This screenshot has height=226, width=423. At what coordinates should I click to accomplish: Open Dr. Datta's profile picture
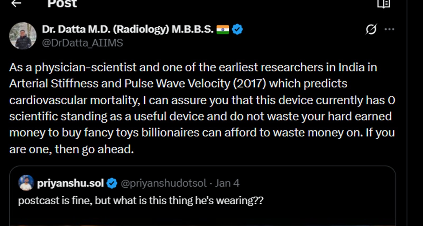(x=23, y=36)
